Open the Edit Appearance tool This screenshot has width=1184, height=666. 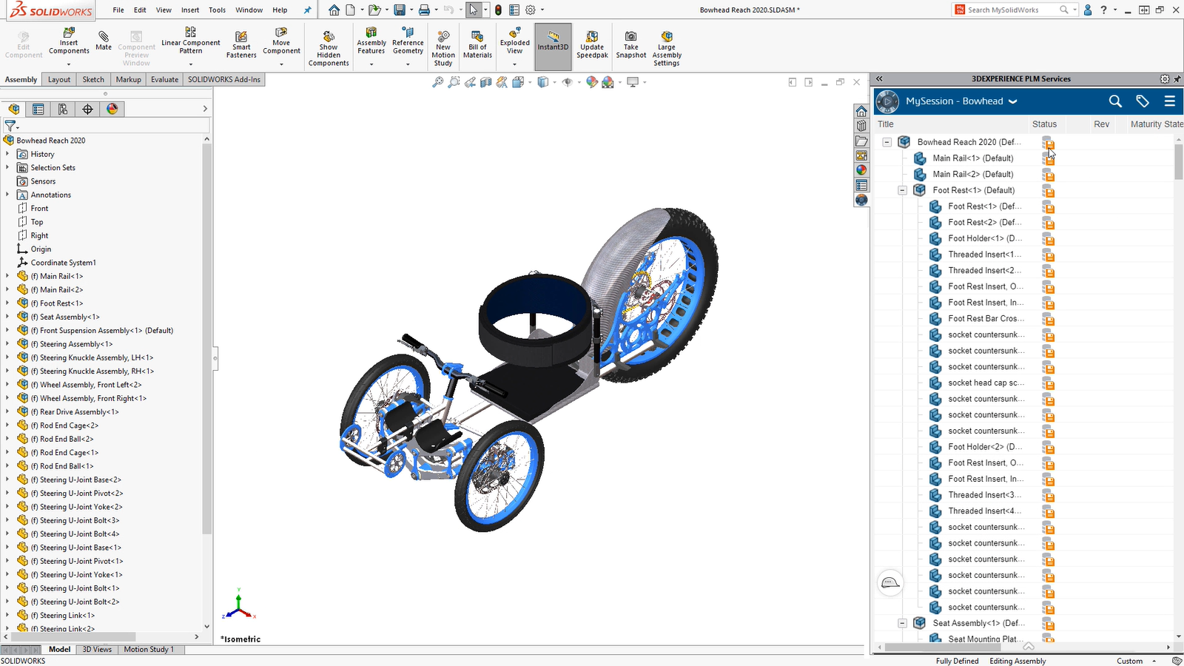coord(592,82)
